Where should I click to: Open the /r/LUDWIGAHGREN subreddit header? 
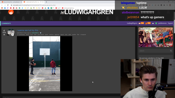(x=87, y=12)
